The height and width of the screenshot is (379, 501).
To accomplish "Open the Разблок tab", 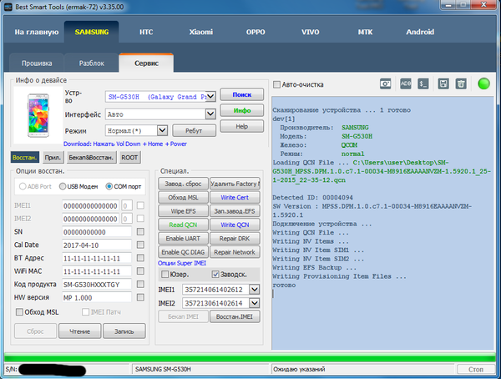I will pyautogui.click(x=91, y=63).
